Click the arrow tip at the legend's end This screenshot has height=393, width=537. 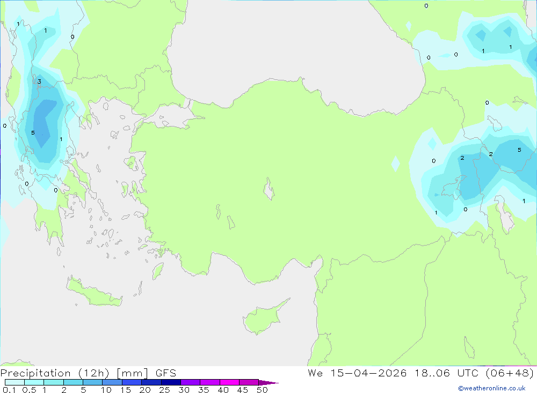(x=268, y=383)
